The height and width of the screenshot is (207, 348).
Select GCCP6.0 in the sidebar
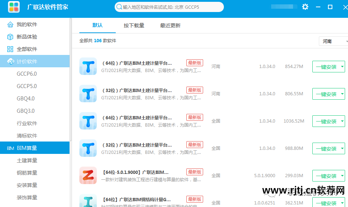pyautogui.click(x=27, y=74)
